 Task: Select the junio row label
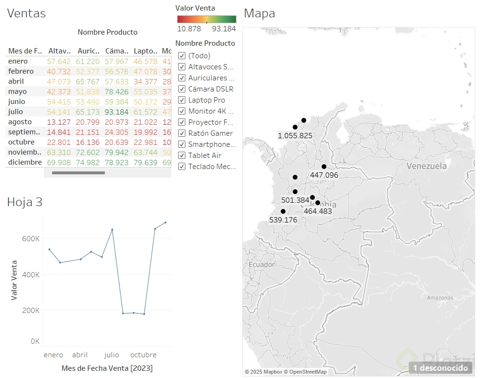16,102
